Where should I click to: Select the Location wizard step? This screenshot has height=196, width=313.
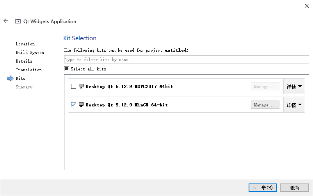coord(25,44)
